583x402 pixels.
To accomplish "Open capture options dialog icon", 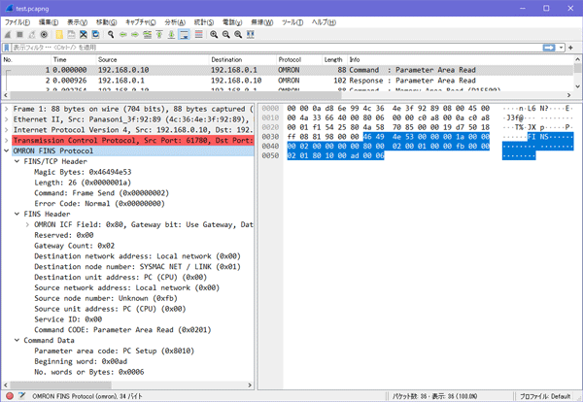I will 44,35.
